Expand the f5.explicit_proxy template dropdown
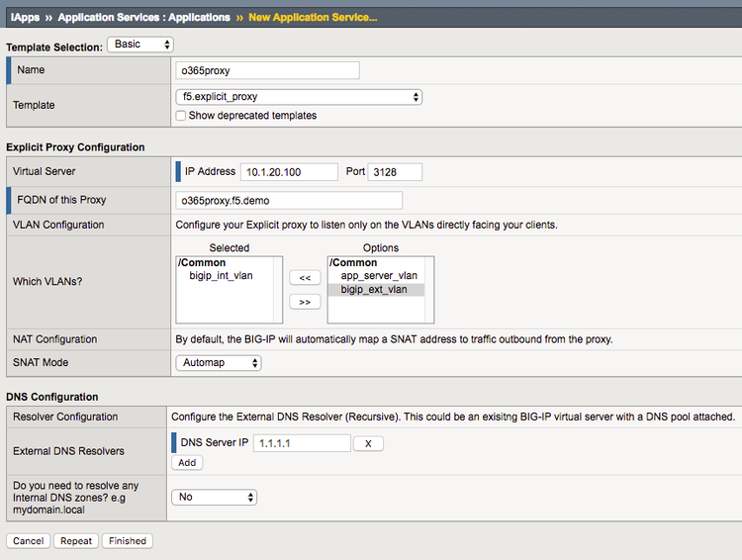The image size is (742, 560). pyautogui.click(x=298, y=97)
